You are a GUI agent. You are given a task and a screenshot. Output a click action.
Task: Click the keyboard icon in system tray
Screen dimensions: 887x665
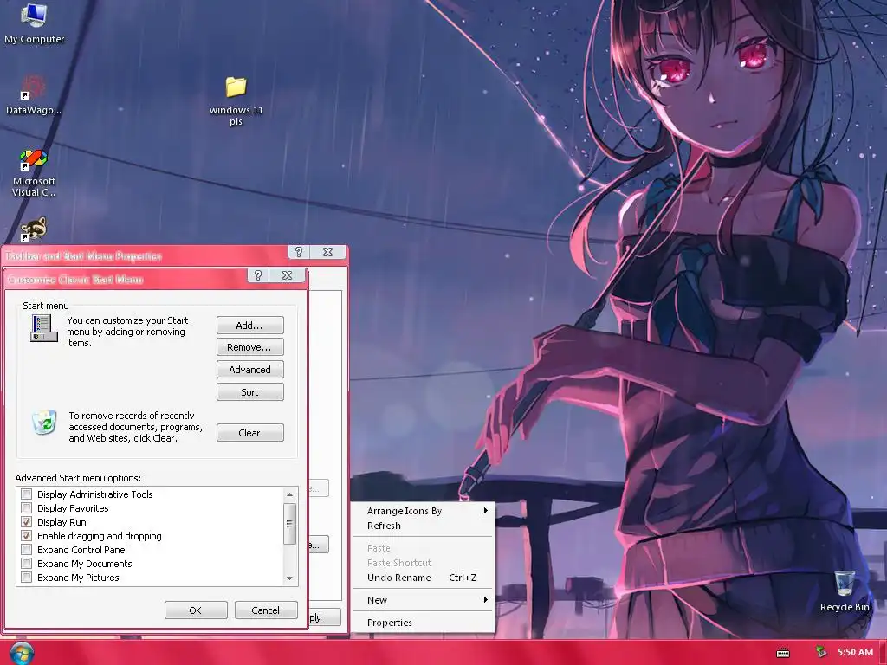tap(783, 653)
